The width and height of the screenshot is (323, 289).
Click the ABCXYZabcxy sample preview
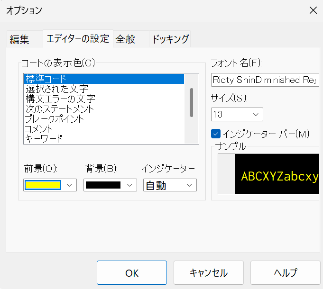tap(277, 174)
